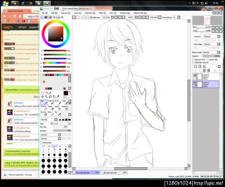The width and height of the screenshot is (225, 187).
Task: Toggle the RGB slider panel button
Action: 46,17
